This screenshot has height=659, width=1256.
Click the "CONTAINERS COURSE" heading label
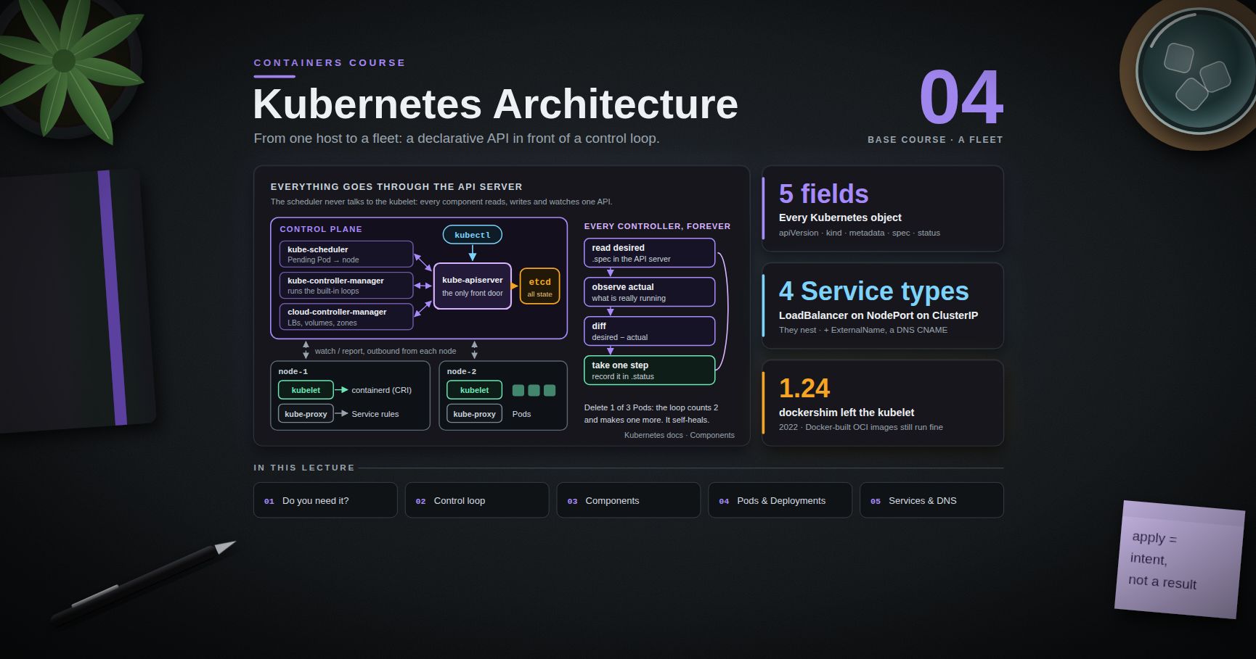point(330,63)
